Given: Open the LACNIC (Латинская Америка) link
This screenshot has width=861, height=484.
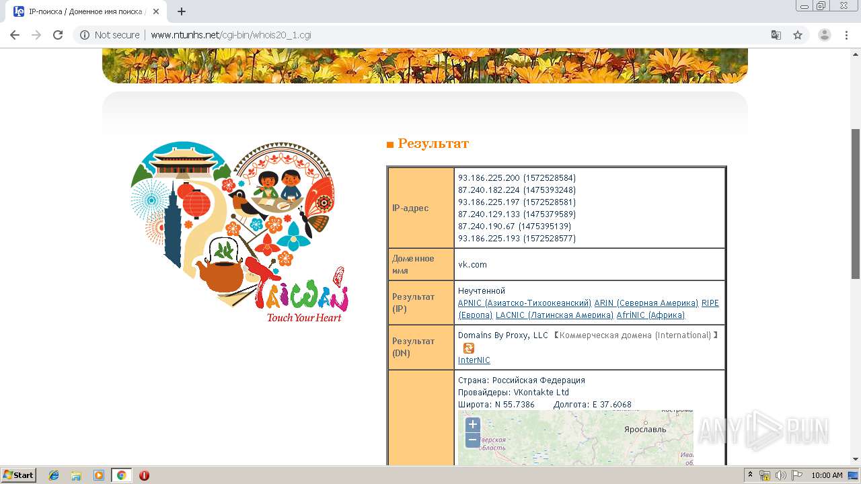Looking at the screenshot, I should (555, 315).
